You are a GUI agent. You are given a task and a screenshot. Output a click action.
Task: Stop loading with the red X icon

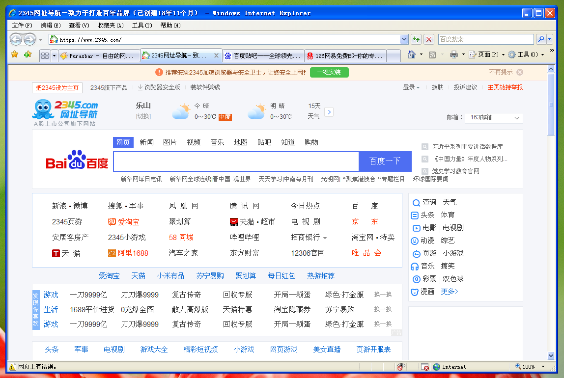pyautogui.click(x=429, y=39)
